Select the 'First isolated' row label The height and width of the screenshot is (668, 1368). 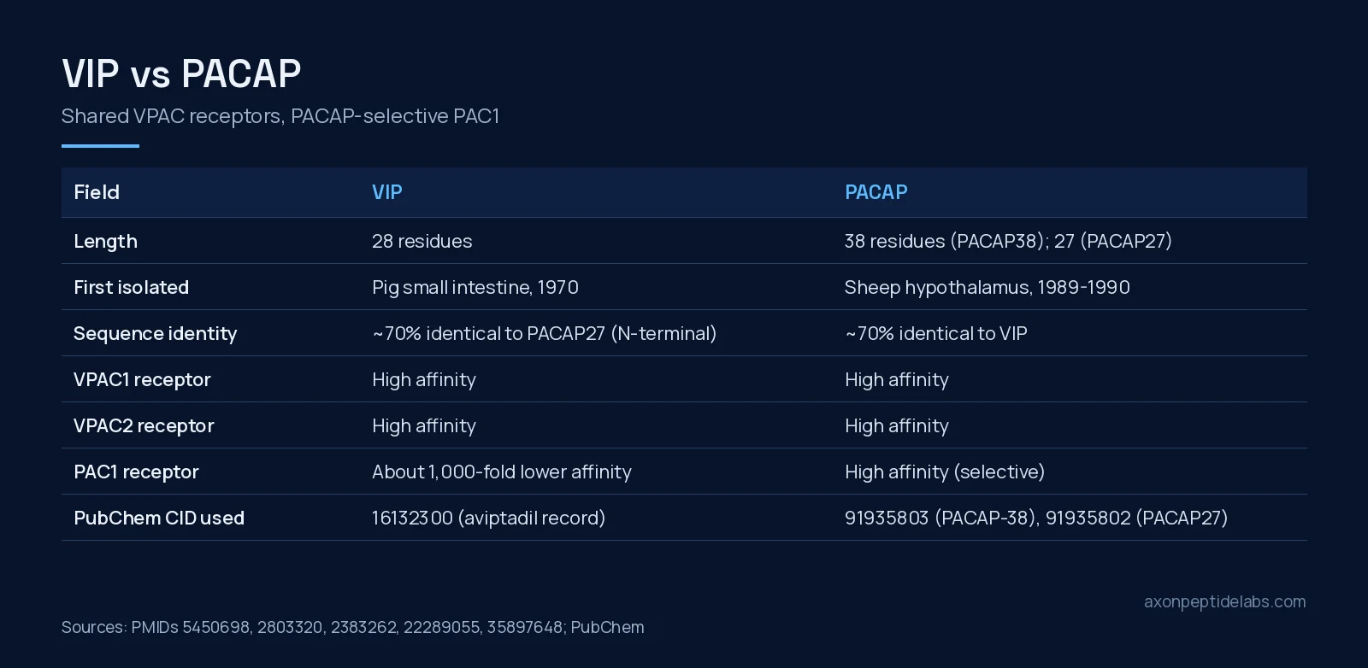pos(131,288)
